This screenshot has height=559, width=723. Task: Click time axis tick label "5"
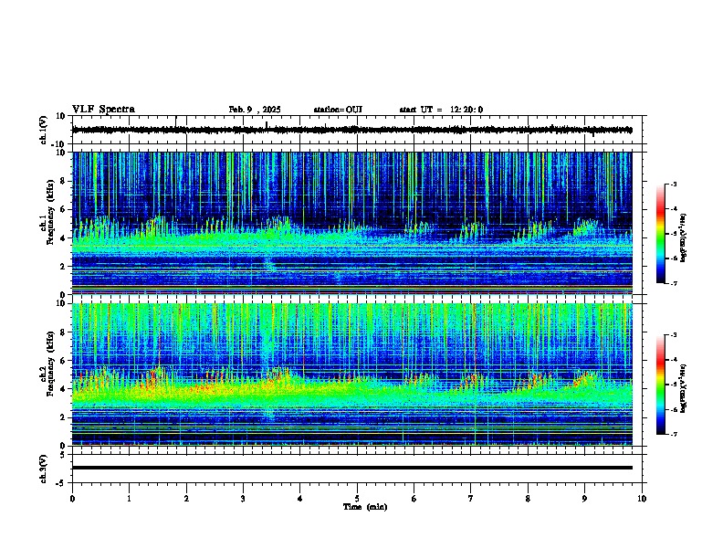[357, 499]
